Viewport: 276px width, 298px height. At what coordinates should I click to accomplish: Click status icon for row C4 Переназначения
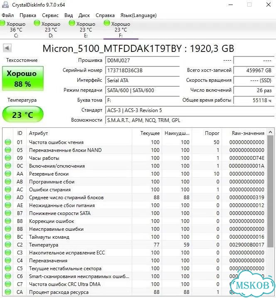[x=8, y=260]
